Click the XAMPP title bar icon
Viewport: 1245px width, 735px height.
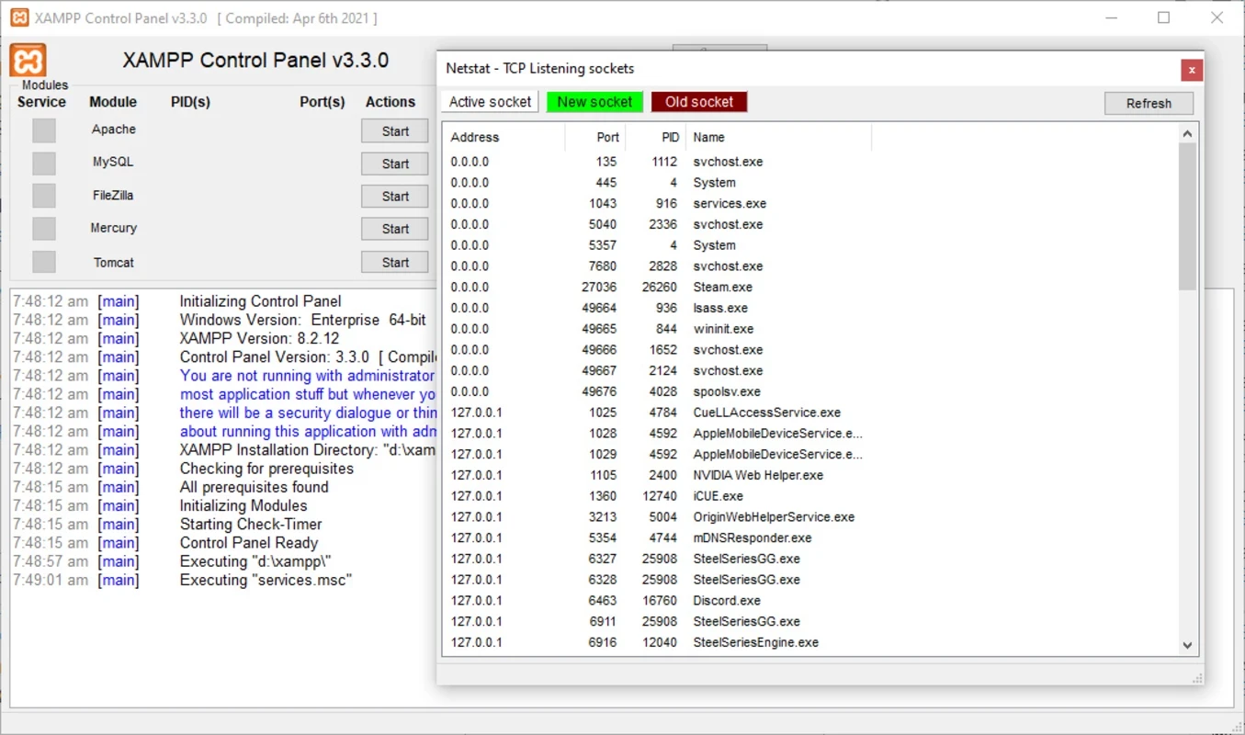(x=18, y=18)
